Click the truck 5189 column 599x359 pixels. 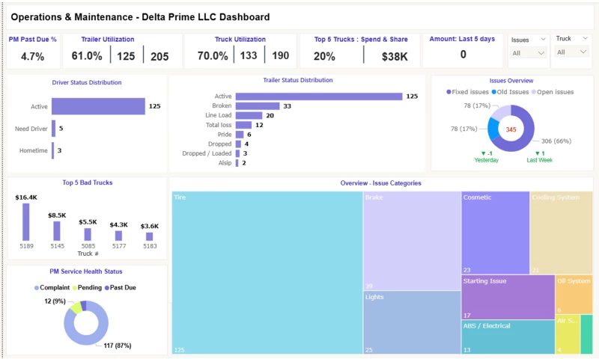click(x=26, y=222)
